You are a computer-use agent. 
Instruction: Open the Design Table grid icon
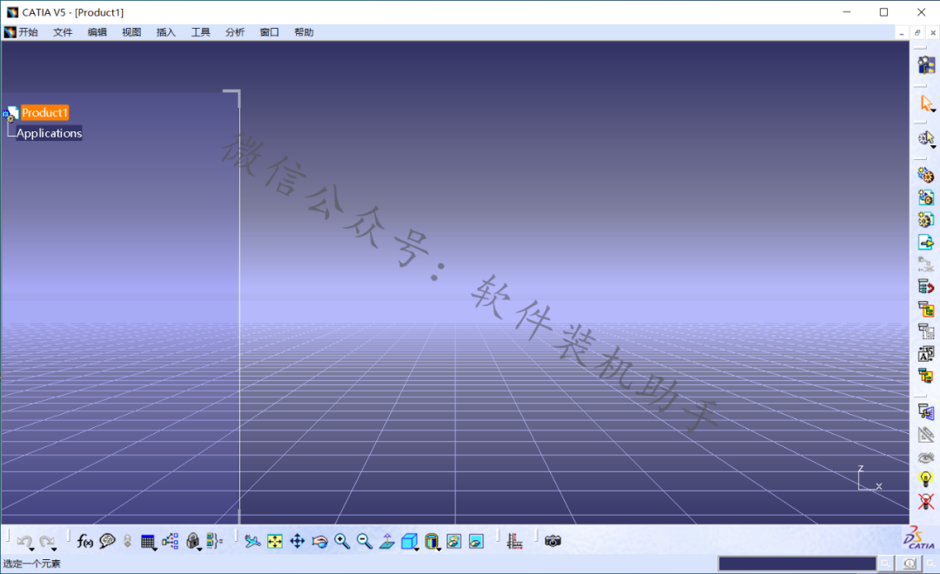pos(147,542)
